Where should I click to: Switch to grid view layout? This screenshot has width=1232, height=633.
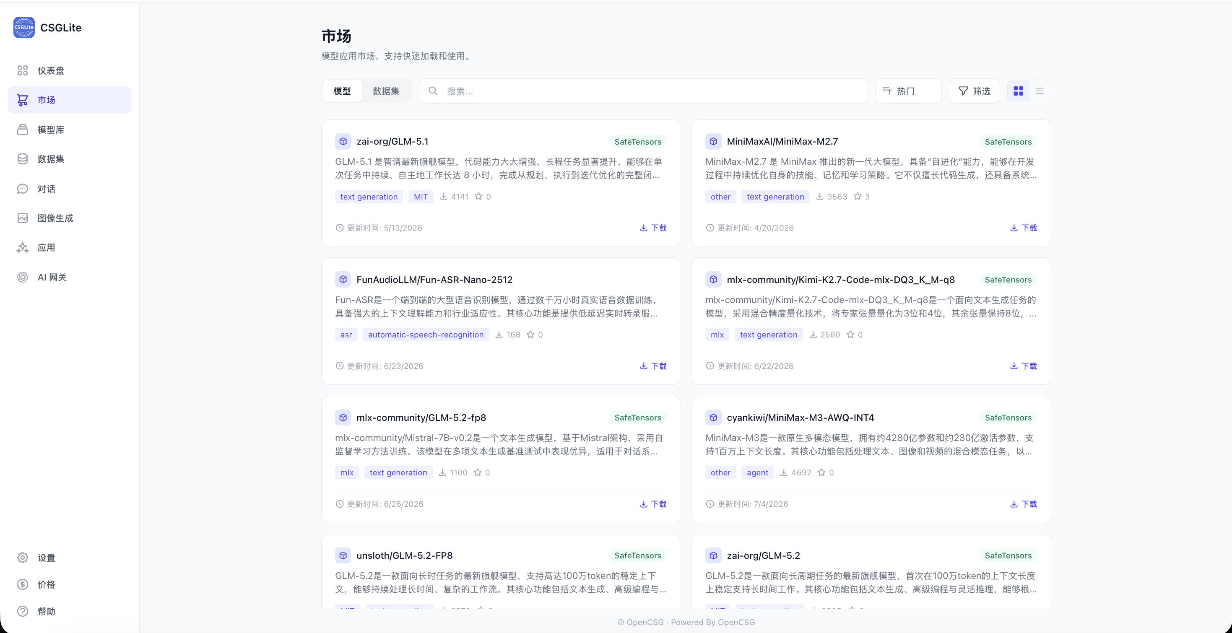coord(1018,91)
